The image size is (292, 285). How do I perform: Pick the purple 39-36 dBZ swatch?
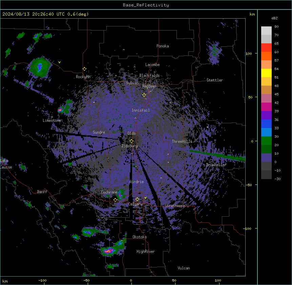point(266,115)
